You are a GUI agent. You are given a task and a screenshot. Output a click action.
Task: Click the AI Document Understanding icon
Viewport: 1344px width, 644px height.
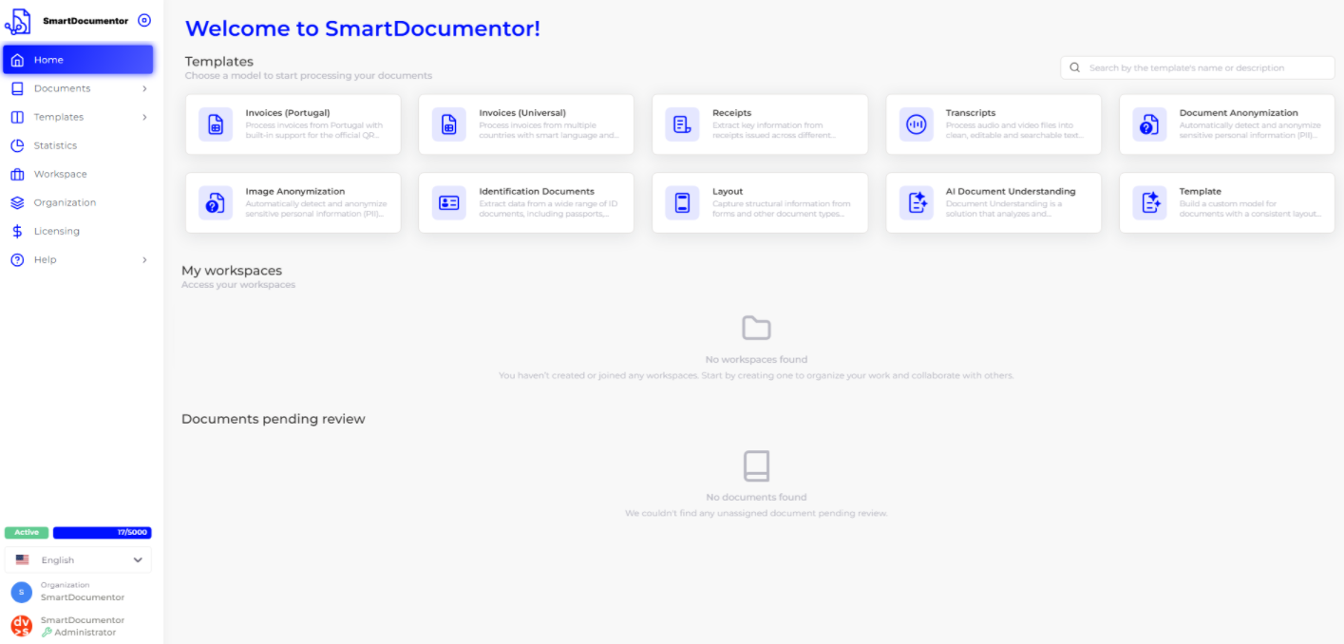(x=916, y=203)
